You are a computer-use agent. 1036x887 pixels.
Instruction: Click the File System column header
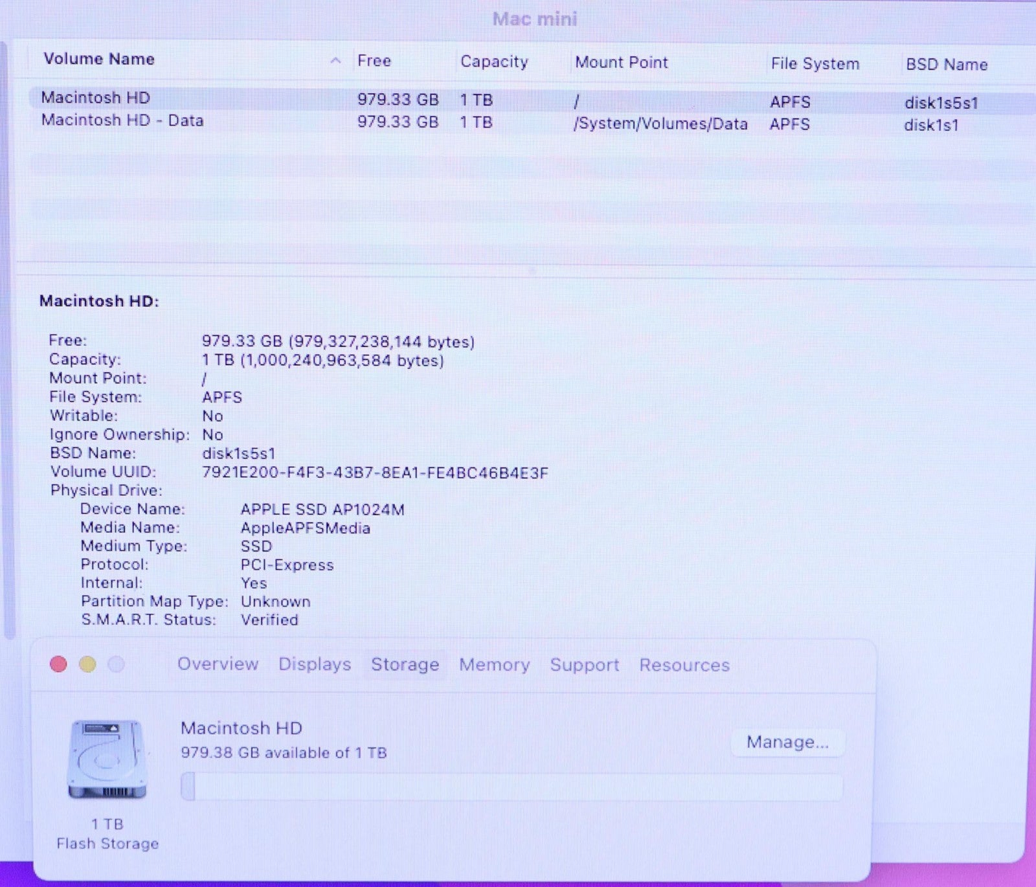815,64
